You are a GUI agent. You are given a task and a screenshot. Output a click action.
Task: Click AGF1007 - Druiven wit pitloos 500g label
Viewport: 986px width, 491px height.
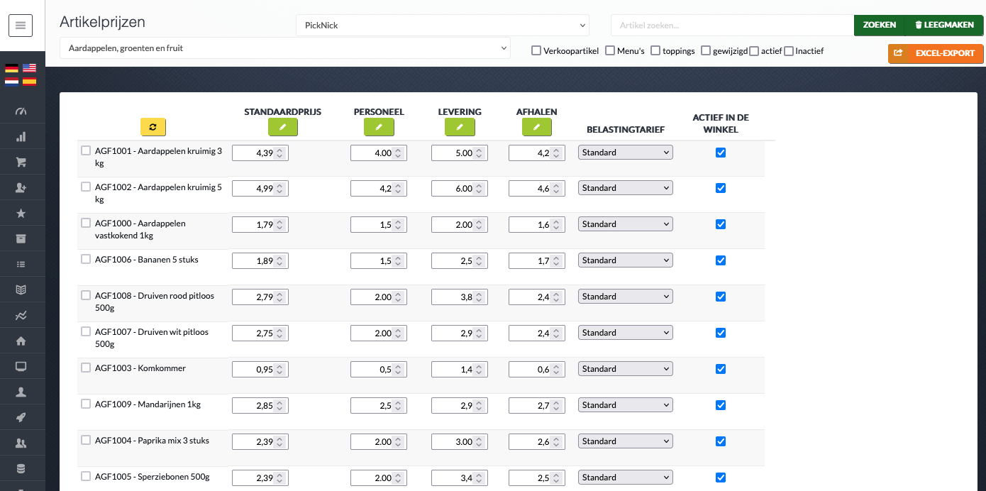tap(152, 338)
